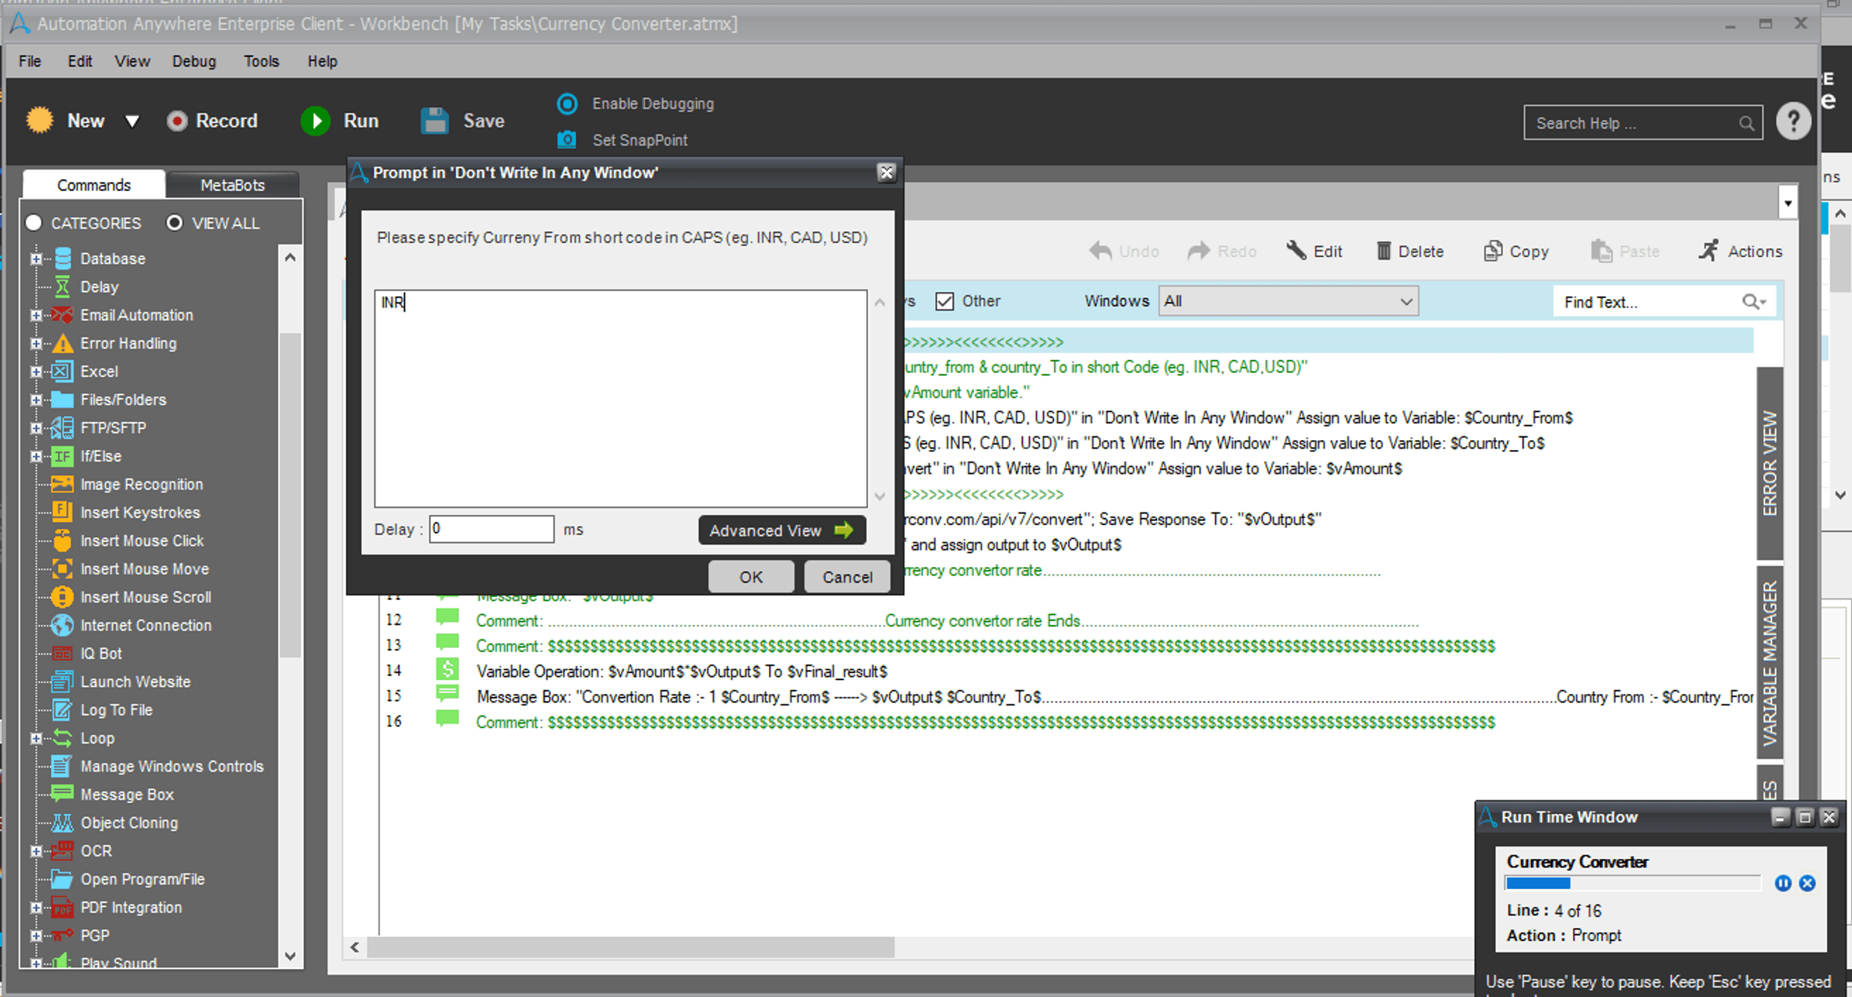Switch to the Commands tab

click(93, 185)
